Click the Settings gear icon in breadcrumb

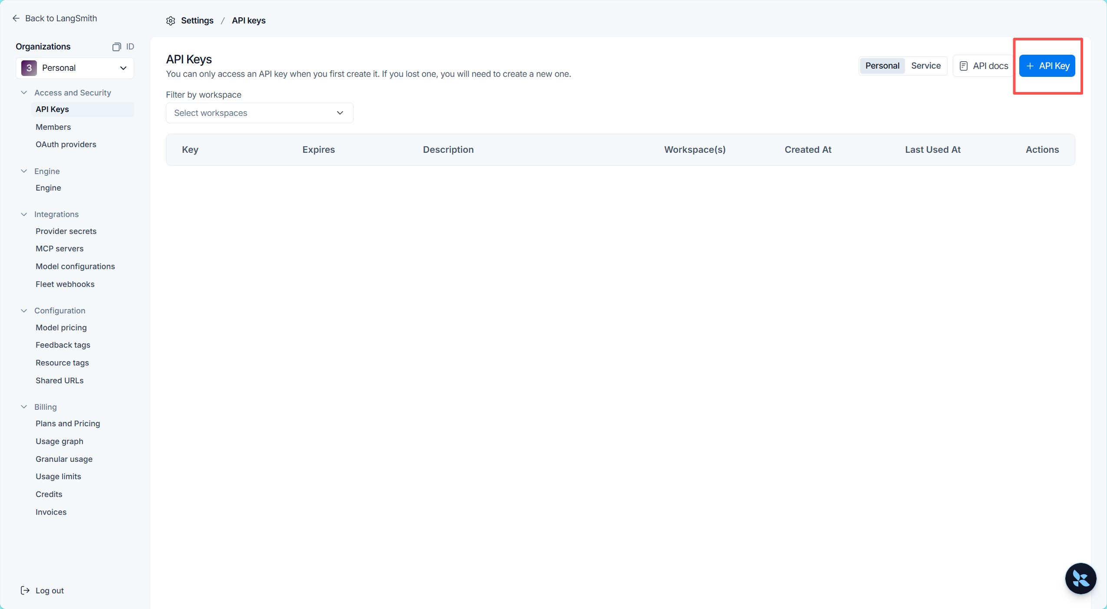[x=171, y=21]
